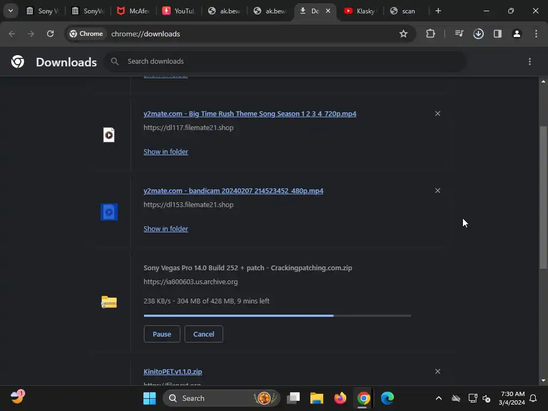Click the Search downloads field

coord(285,62)
